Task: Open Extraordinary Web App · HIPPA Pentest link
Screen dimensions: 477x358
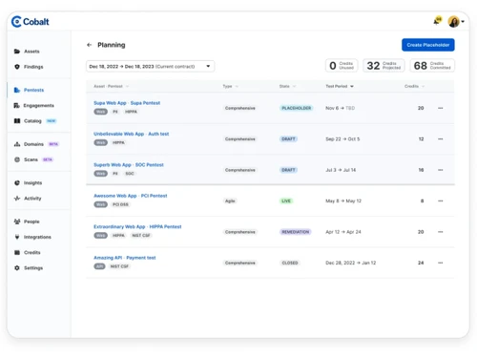Action: click(x=137, y=226)
